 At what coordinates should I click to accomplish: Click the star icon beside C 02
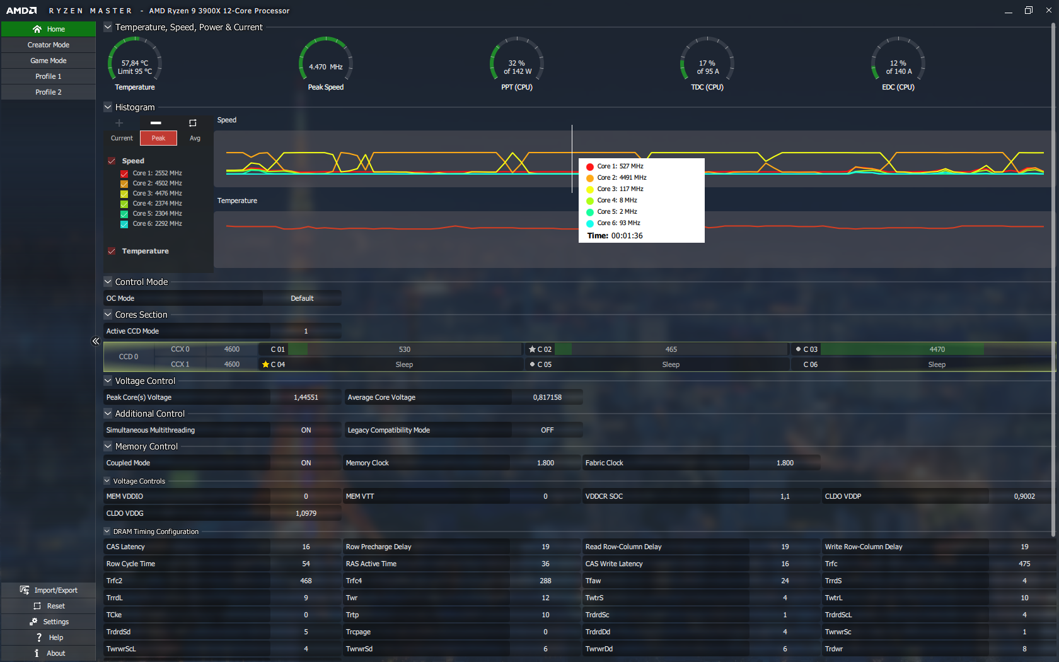pos(532,349)
